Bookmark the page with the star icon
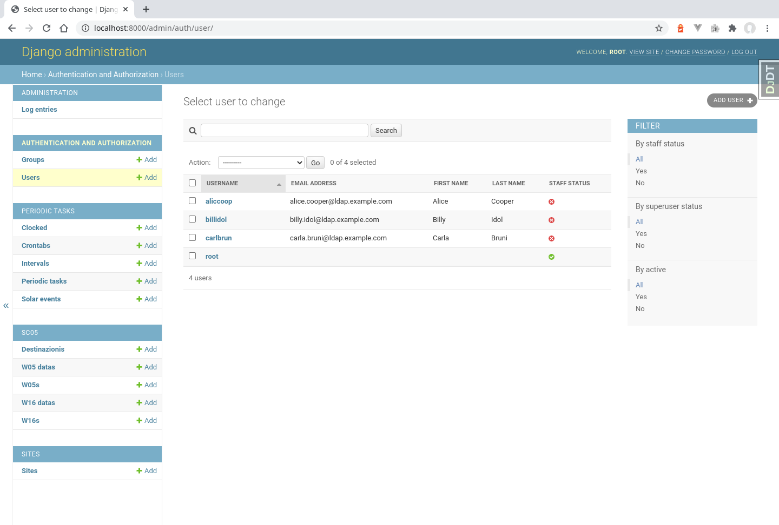The height and width of the screenshot is (525, 779). point(659,28)
